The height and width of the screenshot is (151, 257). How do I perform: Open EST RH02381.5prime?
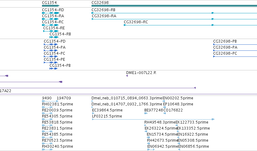tap(57, 104)
